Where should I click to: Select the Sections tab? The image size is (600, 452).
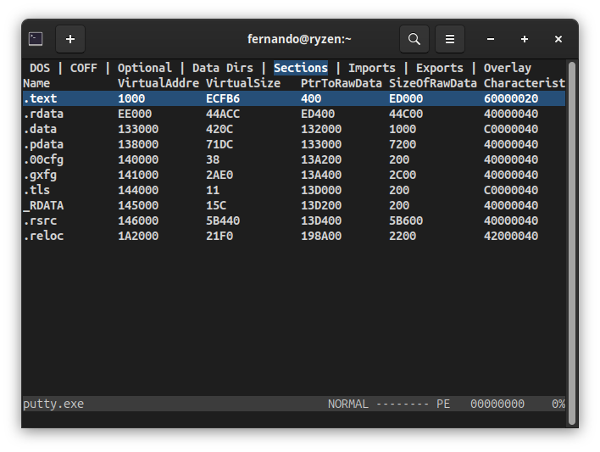301,68
